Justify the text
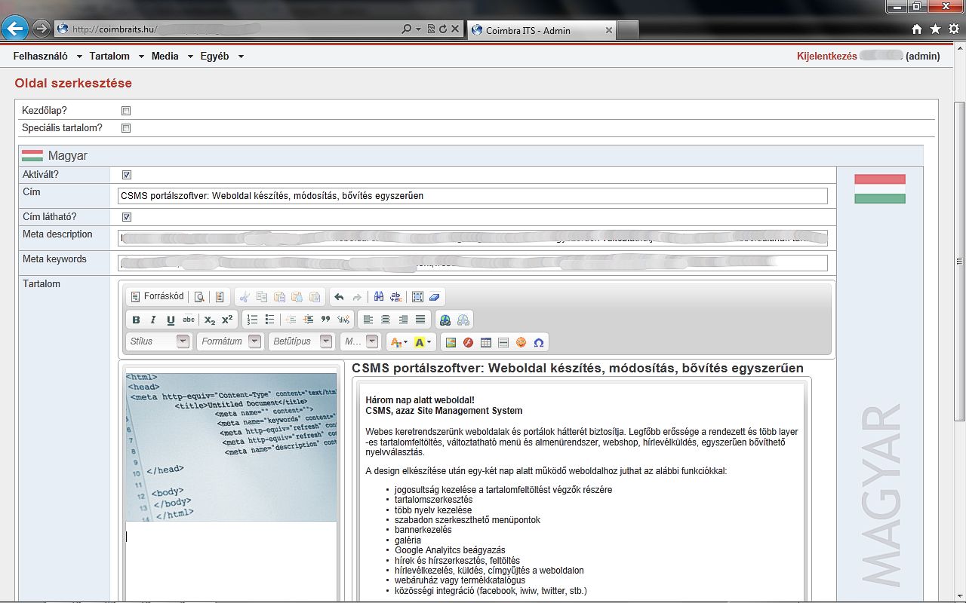This screenshot has height=603, width=966. click(x=420, y=320)
